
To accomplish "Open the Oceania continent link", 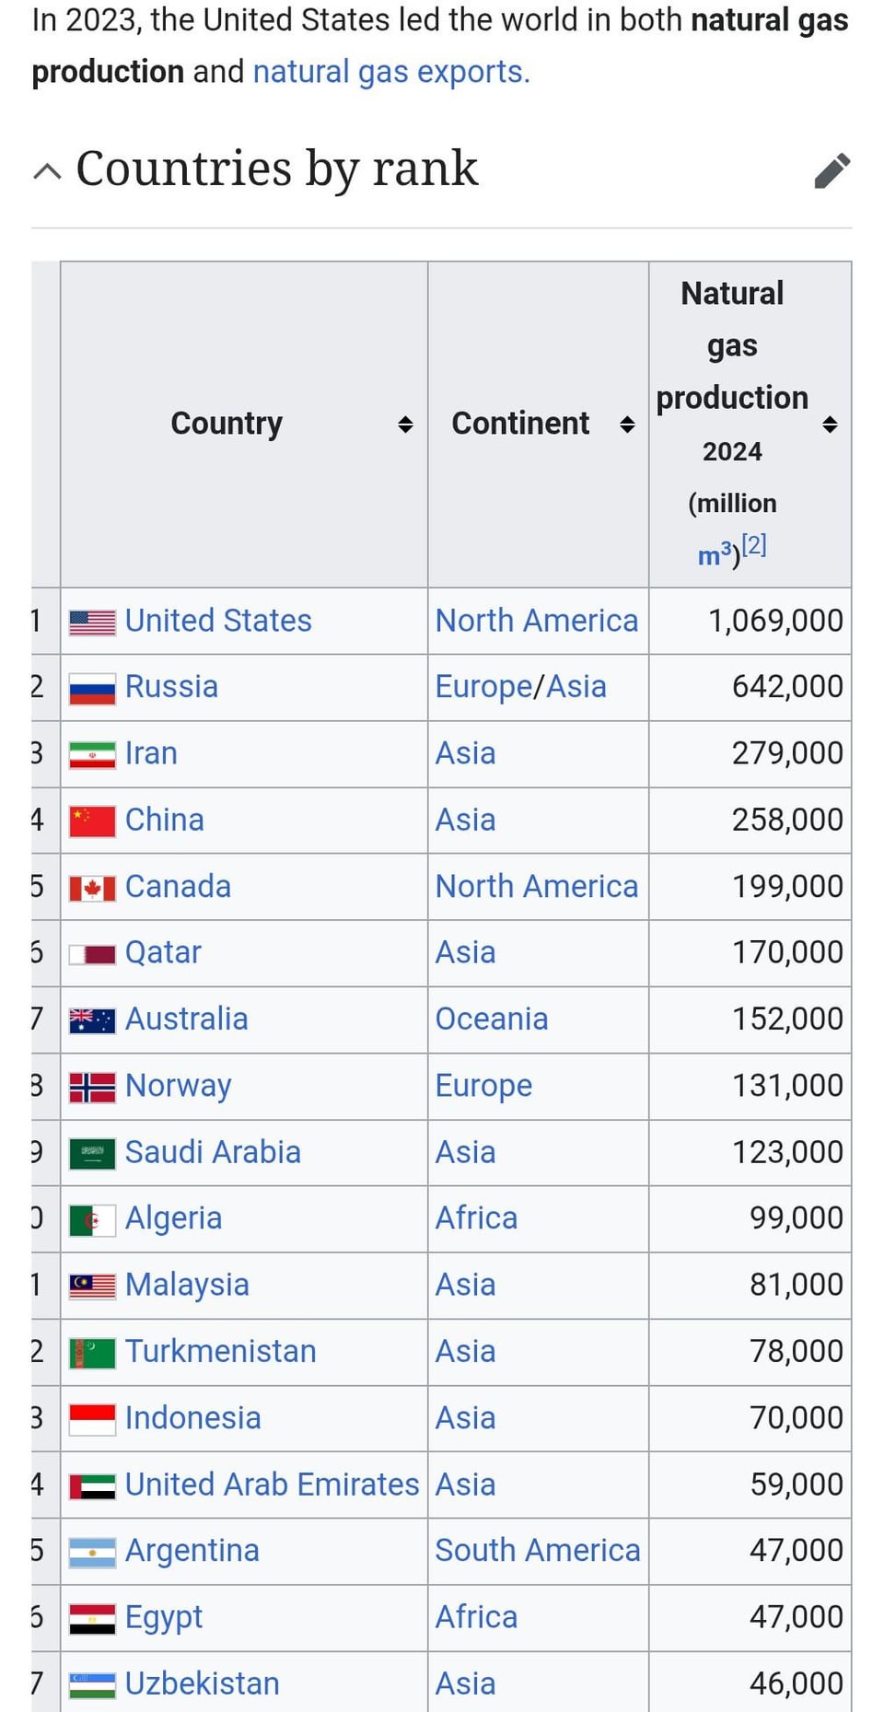I will [x=492, y=1019].
